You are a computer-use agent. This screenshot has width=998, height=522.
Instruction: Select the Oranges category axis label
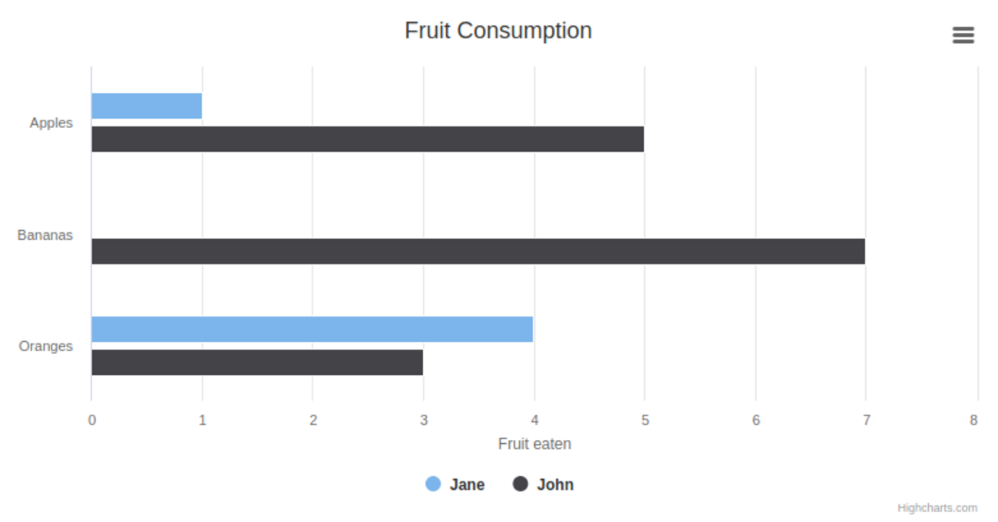[x=46, y=346]
